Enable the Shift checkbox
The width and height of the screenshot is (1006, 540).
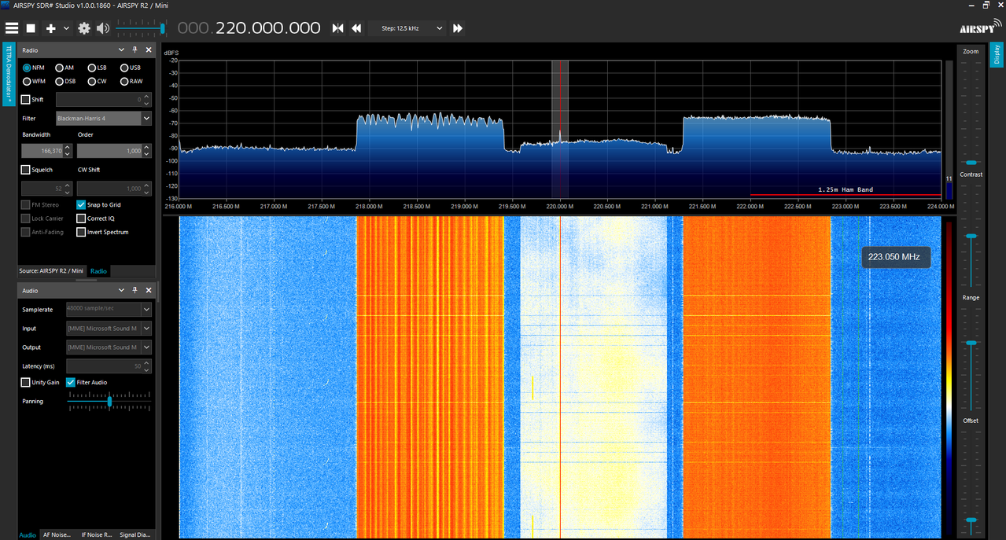(x=26, y=100)
